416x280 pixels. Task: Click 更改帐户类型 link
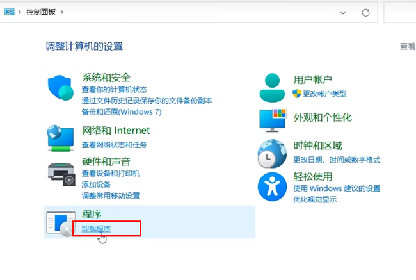[x=324, y=94]
